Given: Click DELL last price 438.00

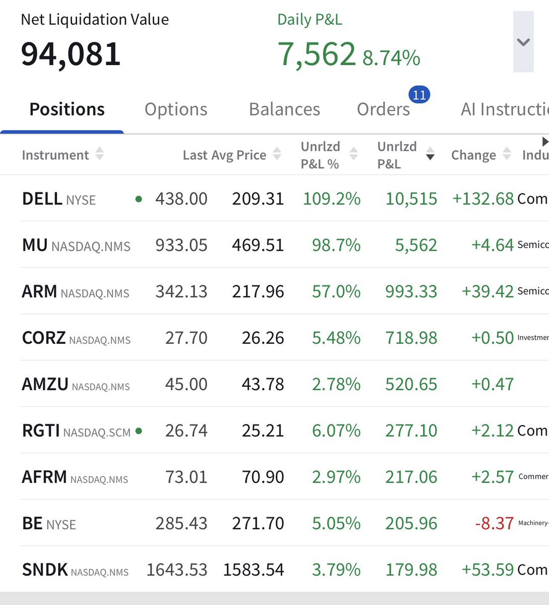Looking at the screenshot, I should (181, 199).
